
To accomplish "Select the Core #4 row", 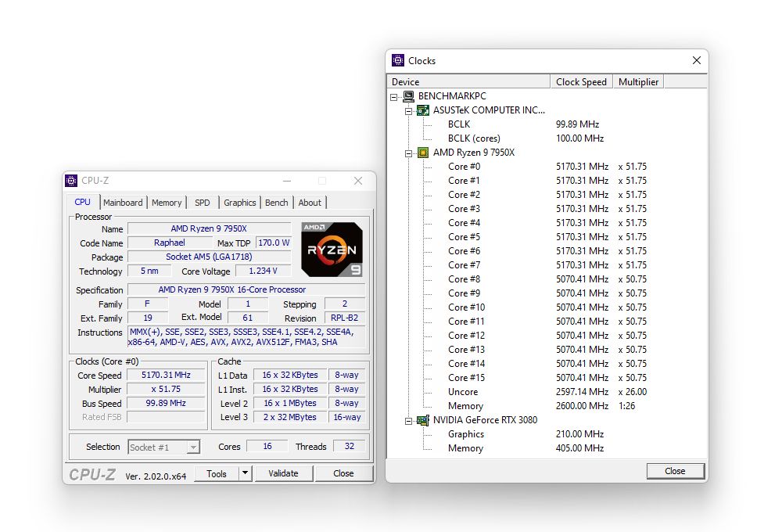I will pos(547,223).
